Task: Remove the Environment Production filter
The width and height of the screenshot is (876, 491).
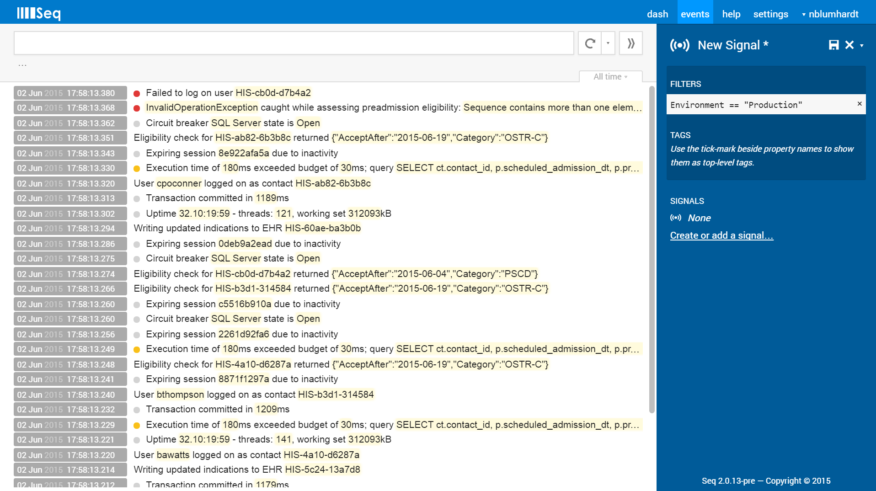Action: coord(860,104)
